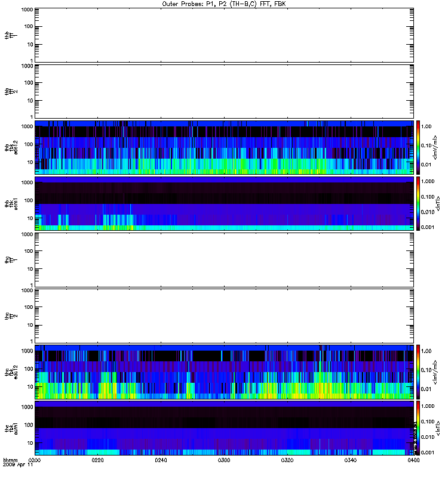Screen dimensions: 448x477
Task: Click the '0.10' tick on thb edc12 color bar
Action: tap(426, 145)
